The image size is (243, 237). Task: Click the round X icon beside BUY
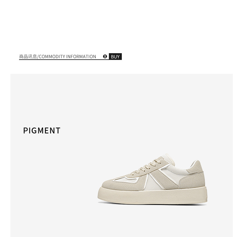pos(105,57)
